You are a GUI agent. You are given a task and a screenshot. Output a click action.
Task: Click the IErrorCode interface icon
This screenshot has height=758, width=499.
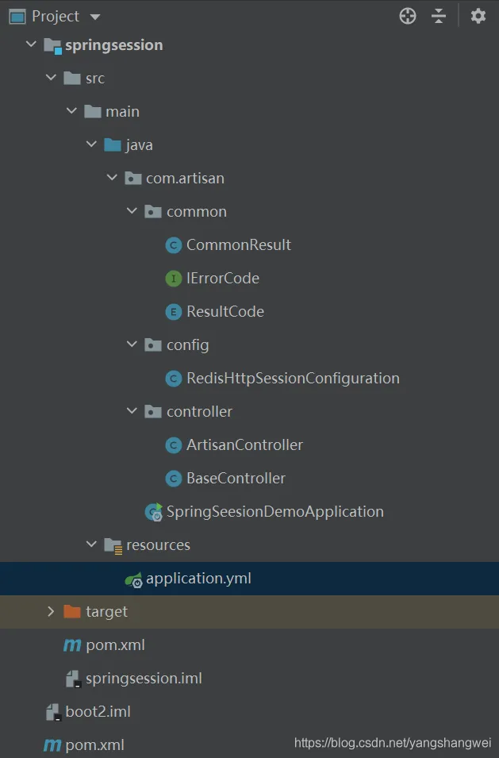point(174,279)
